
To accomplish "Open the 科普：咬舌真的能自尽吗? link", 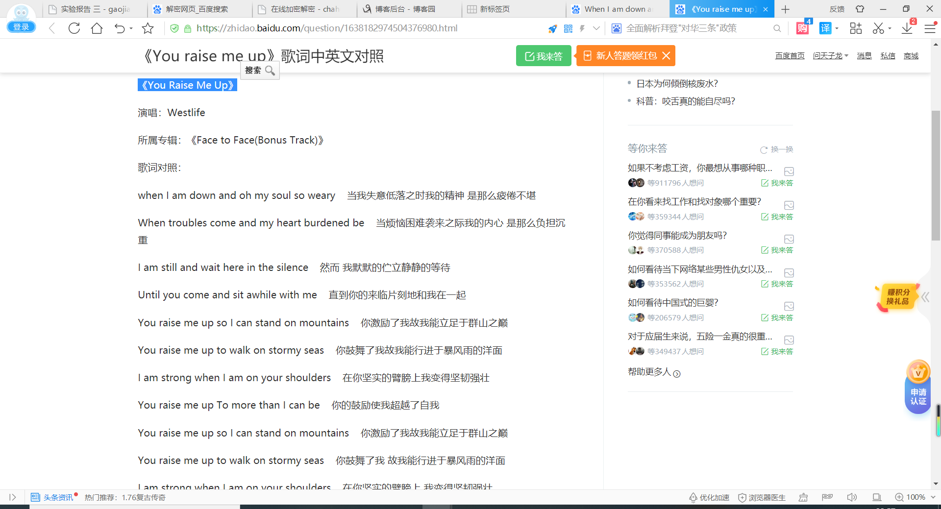I will click(x=686, y=101).
